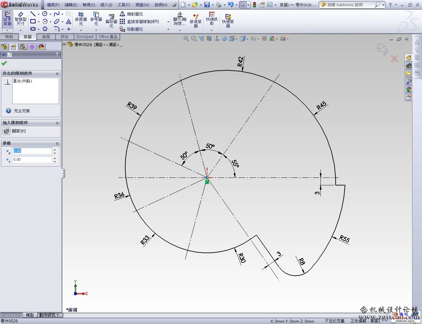Image resolution: width=422 pixels, height=324 pixels.
Task: Click the Section View icon
Action: click(209, 39)
